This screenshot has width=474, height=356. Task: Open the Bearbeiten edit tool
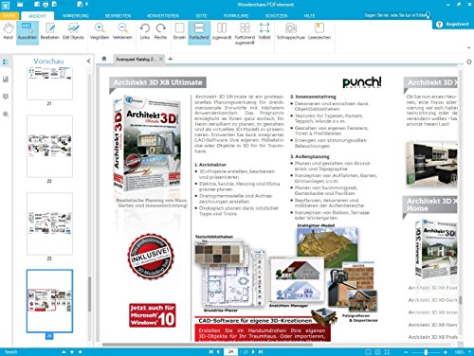(x=50, y=31)
